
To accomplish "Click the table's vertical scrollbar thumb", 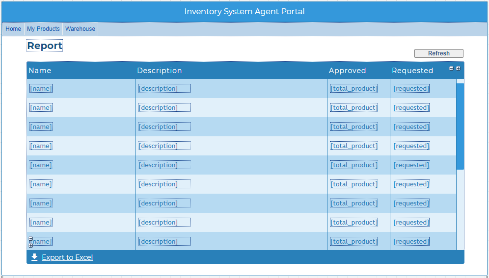I will coord(460,126).
